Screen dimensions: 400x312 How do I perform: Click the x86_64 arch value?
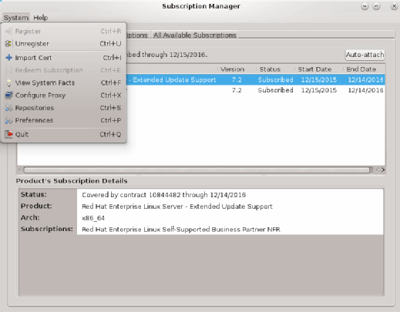click(x=93, y=218)
